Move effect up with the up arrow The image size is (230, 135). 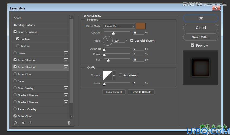click(23, 123)
